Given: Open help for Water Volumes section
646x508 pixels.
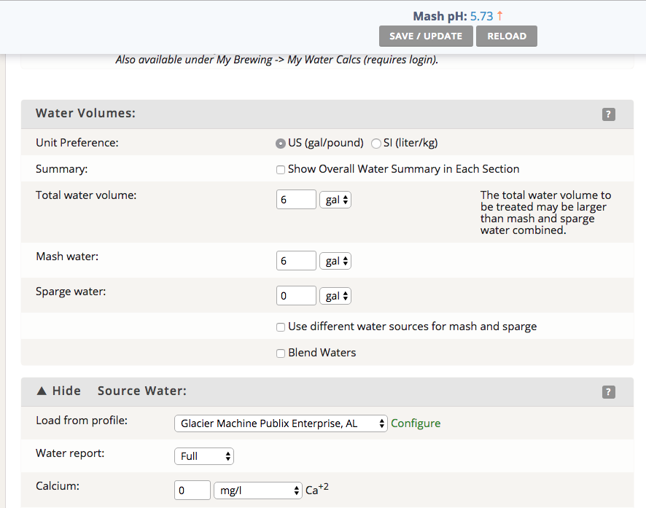Looking at the screenshot, I should 609,114.
